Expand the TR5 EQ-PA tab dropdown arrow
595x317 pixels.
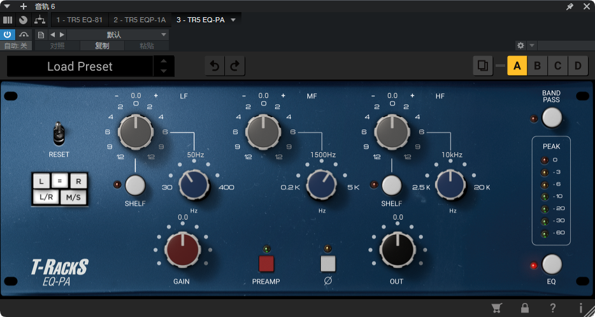click(x=233, y=20)
